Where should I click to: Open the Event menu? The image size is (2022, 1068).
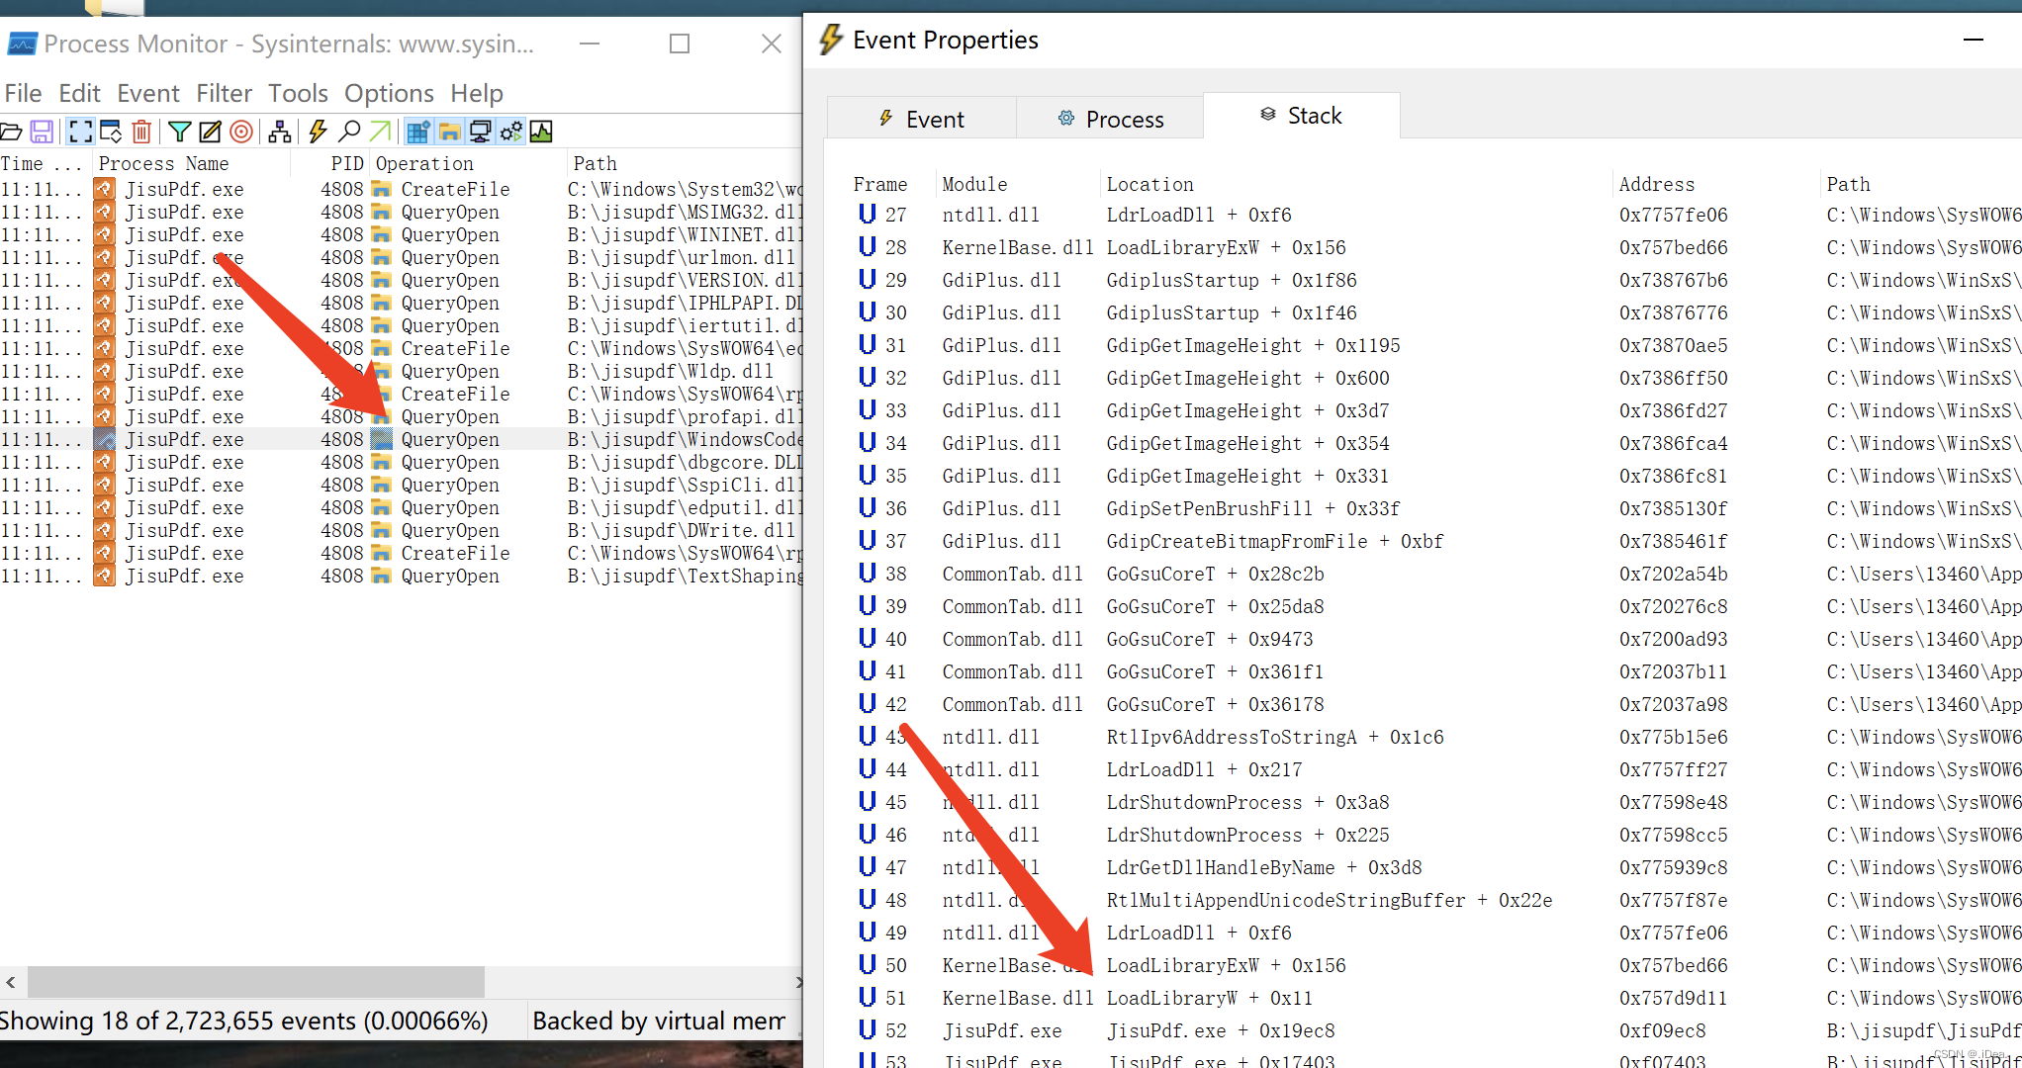[148, 93]
